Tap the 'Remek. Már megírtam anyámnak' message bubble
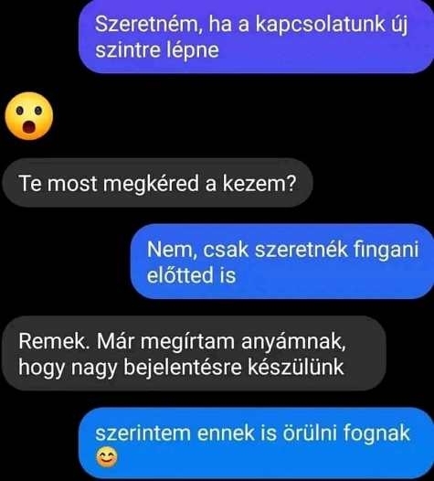This screenshot has height=481, width=434. 194,353
